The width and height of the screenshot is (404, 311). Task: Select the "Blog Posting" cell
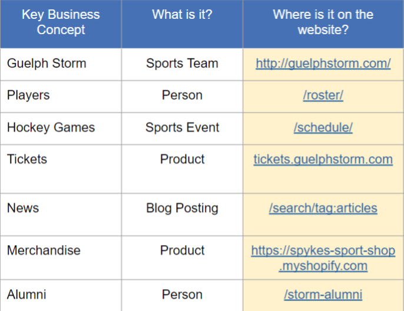coord(182,208)
